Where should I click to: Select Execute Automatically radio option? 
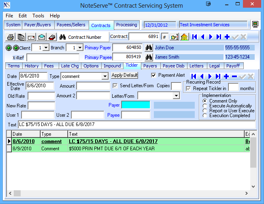(x=205, y=106)
